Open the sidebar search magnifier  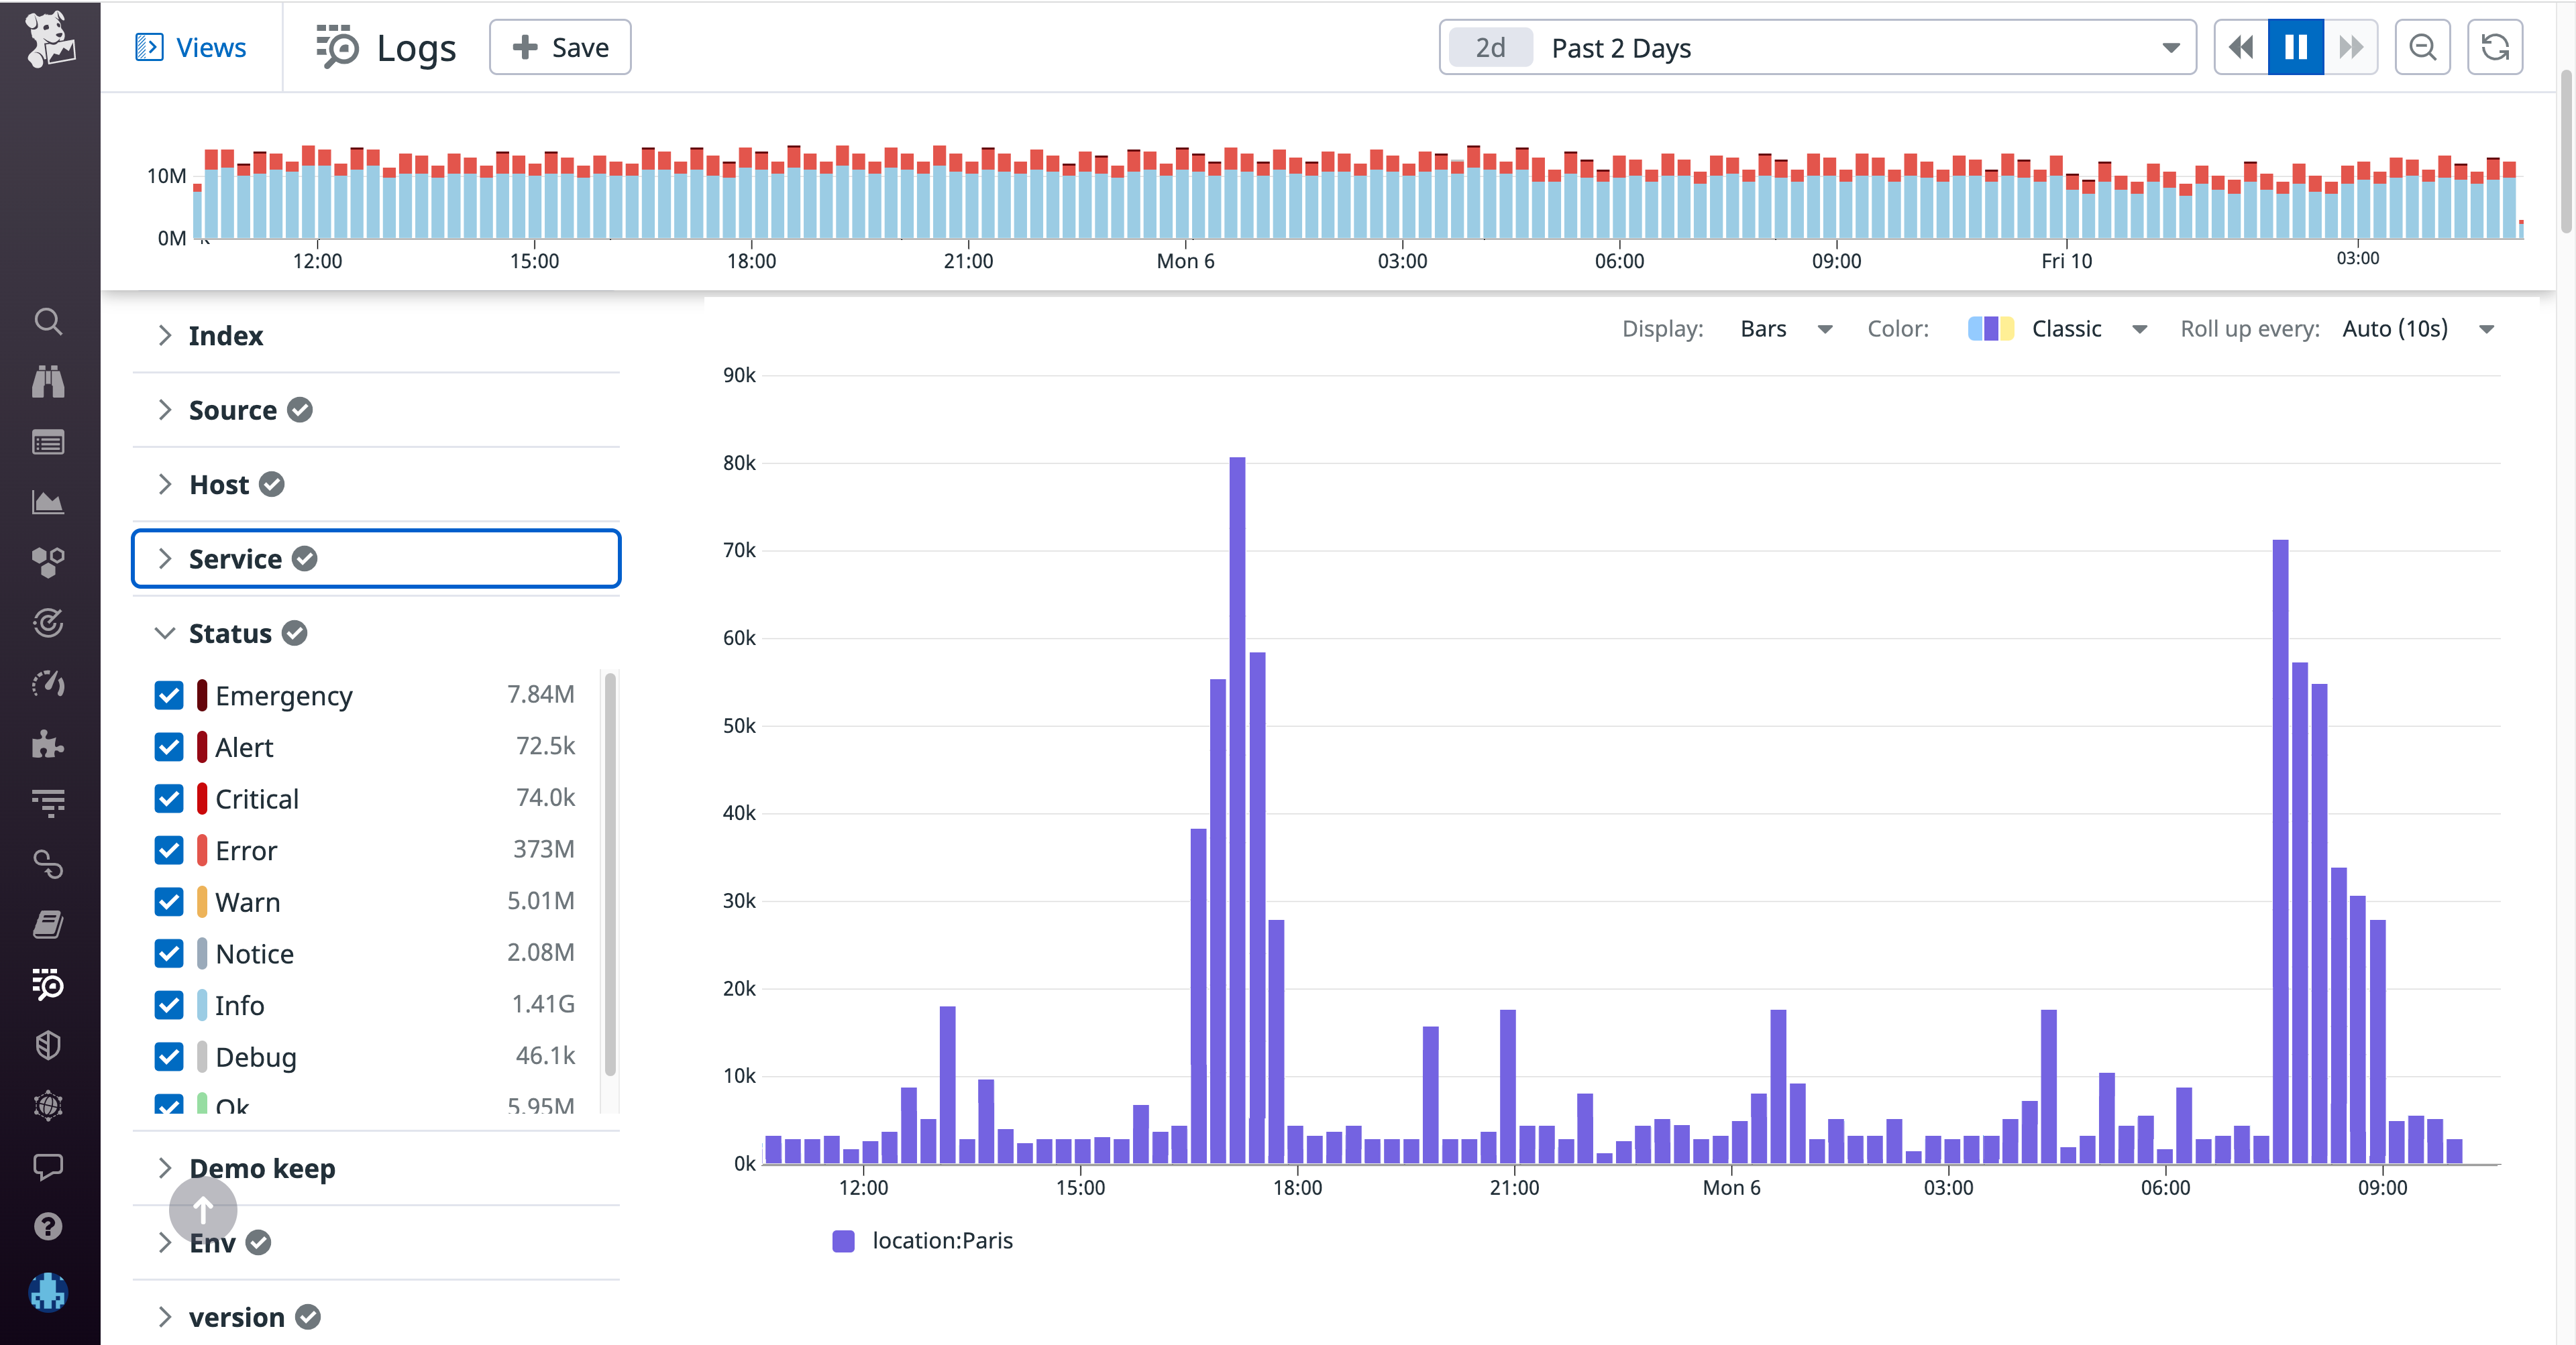point(48,322)
